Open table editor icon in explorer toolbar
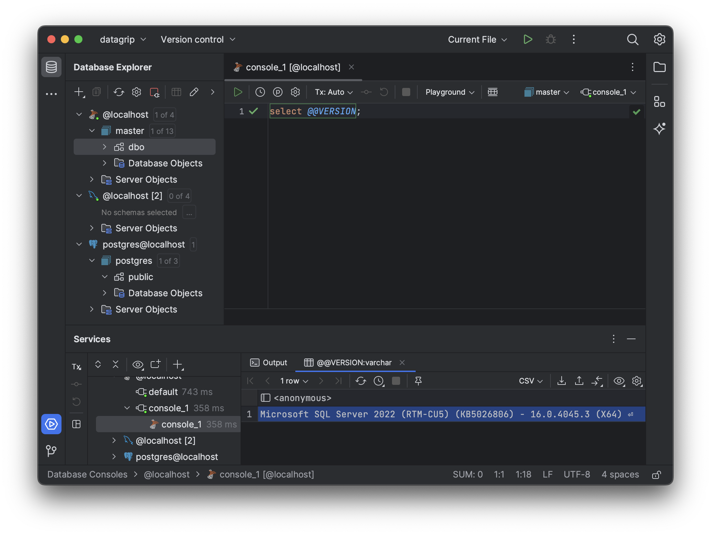Screen dimensions: 711x535 coord(176,92)
